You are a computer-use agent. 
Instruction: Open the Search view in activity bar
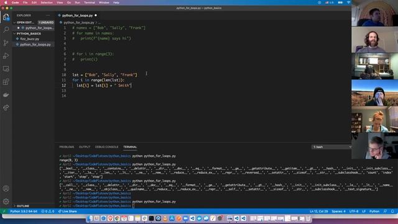pyautogui.click(x=6, y=30)
